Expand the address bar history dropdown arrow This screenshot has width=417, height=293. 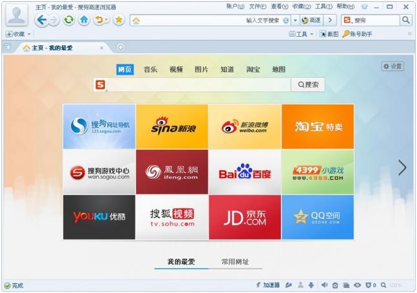295,20
